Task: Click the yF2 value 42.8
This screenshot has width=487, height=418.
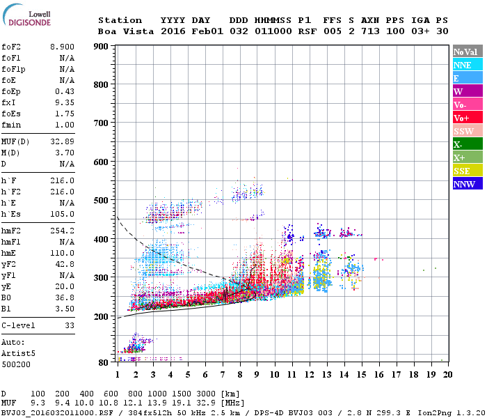Action: [65, 264]
